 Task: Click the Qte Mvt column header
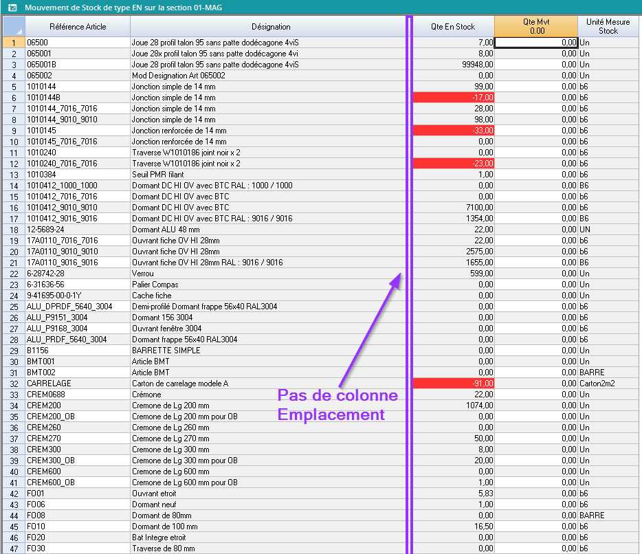tap(535, 26)
